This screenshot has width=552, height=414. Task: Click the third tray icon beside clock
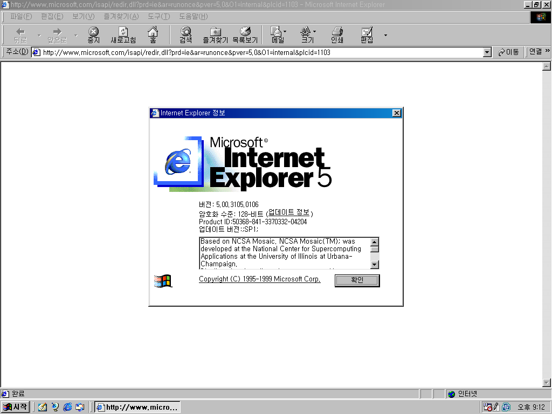pyautogui.click(x=506, y=408)
